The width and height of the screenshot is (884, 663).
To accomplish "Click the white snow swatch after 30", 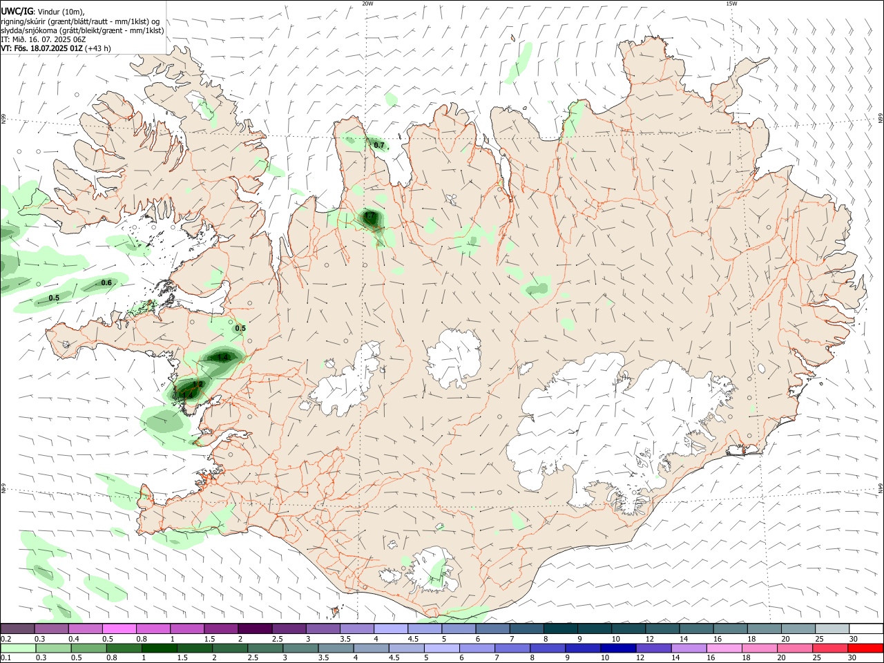I will point(866,629).
